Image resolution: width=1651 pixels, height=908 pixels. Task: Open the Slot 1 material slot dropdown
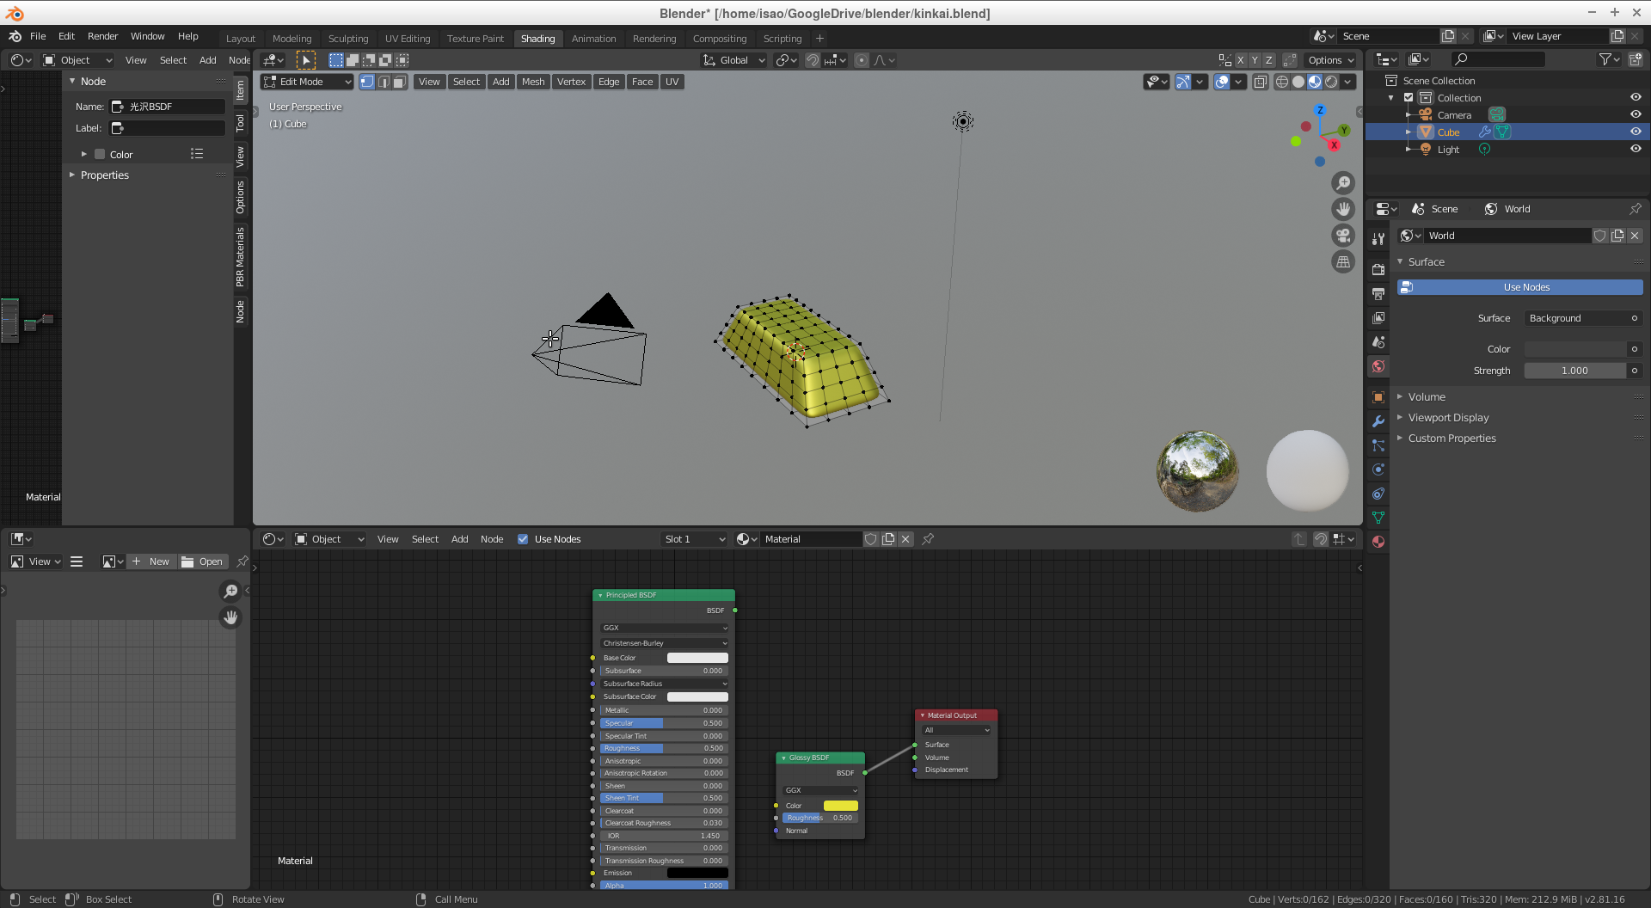(694, 539)
